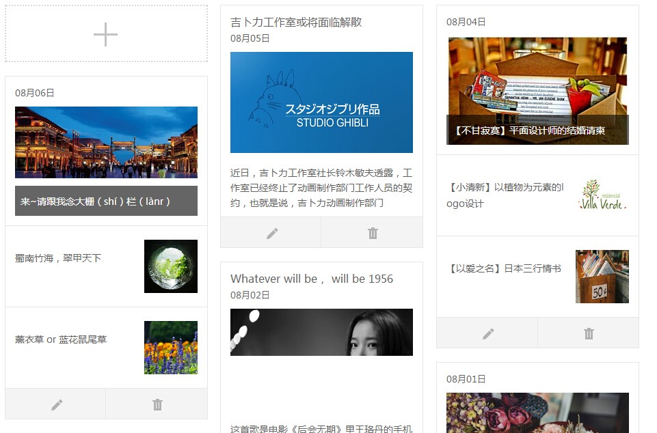Open 蜀南竹海，翠甲天下 article title
This screenshot has width=657, height=433.
(x=58, y=258)
